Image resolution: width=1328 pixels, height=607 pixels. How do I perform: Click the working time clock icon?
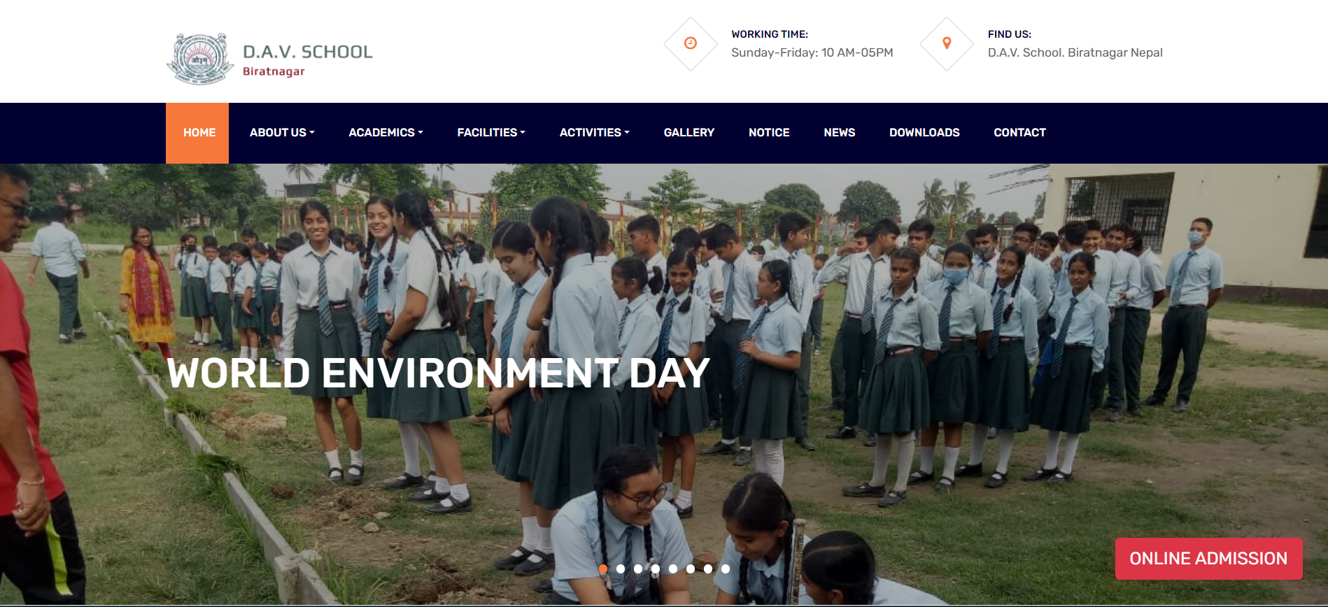[x=690, y=43]
